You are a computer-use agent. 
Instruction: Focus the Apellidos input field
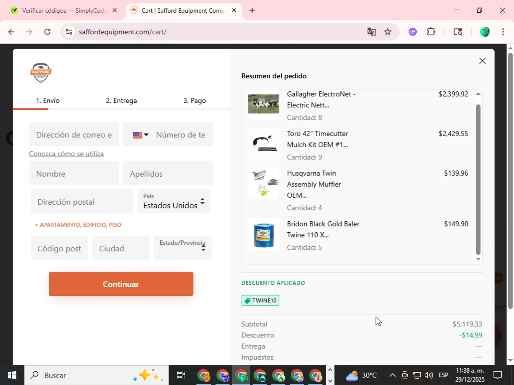[168, 174]
